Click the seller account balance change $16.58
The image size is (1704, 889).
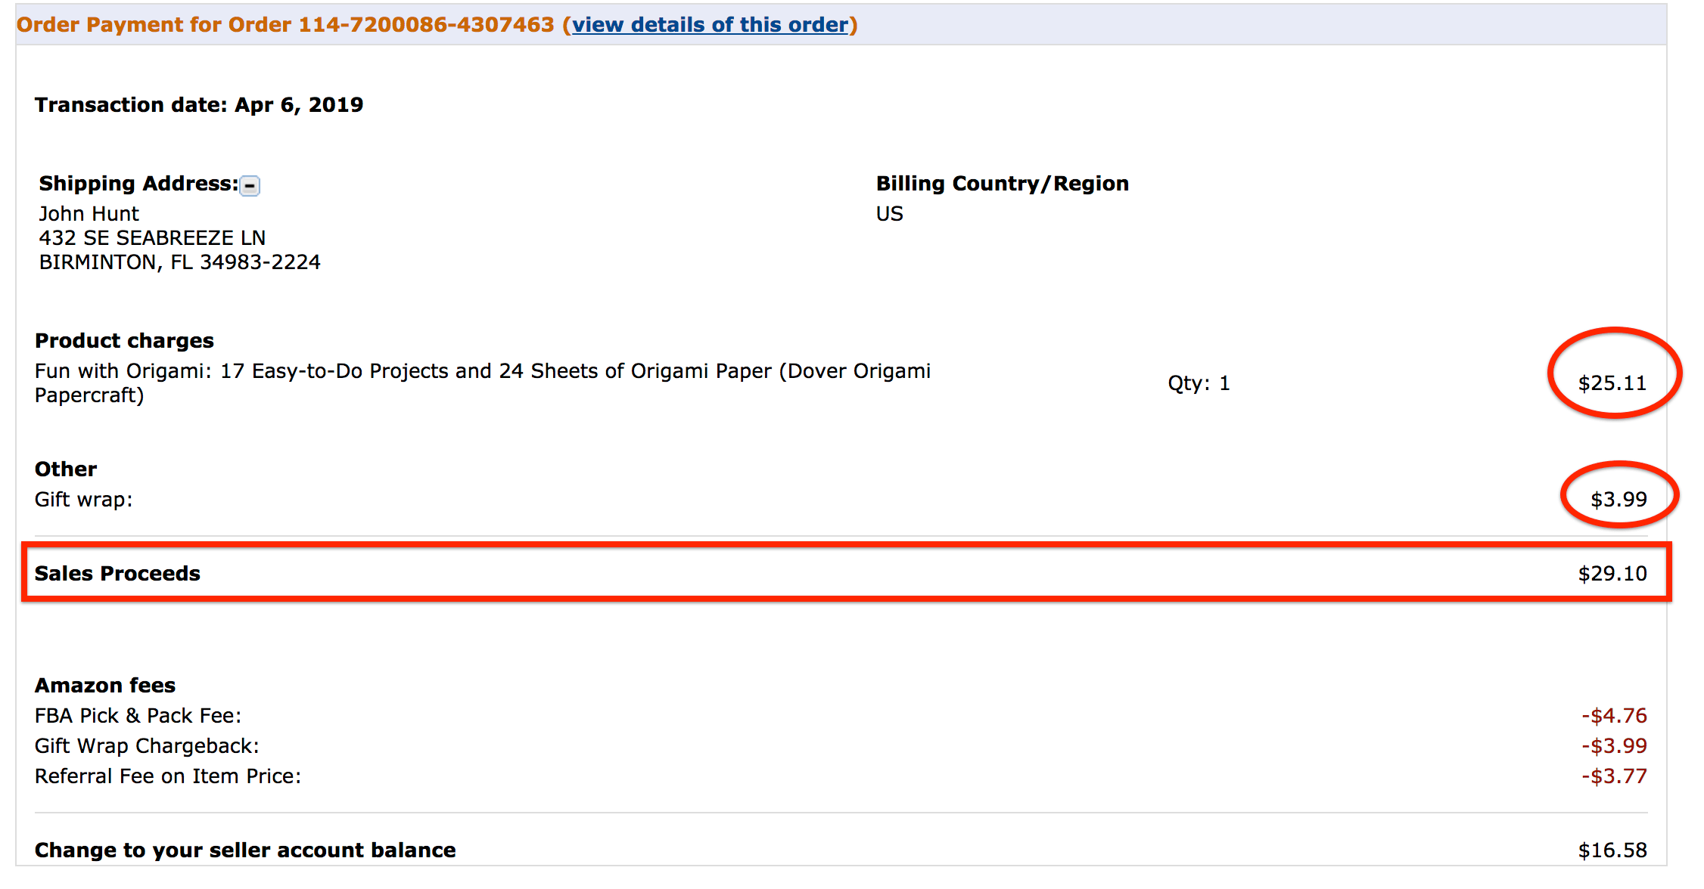(x=1610, y=850)
